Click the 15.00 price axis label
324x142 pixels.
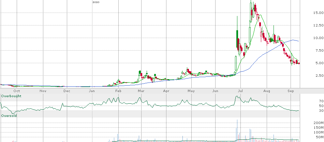(x=319, y=13)
